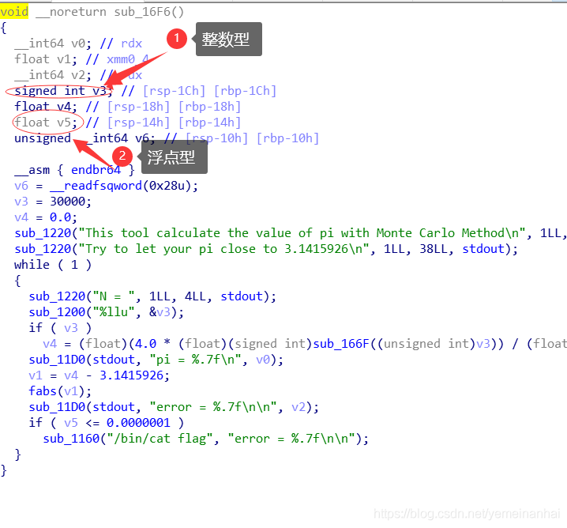
Task: Select v5 in the float v5 declaration
Action: point(64,123)
